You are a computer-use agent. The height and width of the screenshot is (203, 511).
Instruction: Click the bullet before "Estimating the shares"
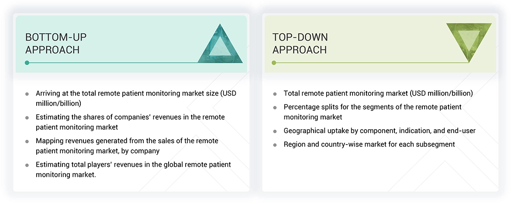coord(27,118)
